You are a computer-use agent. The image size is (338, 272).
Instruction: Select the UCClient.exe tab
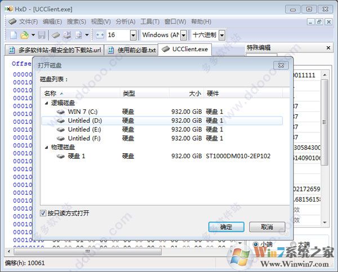coord(185,50)
